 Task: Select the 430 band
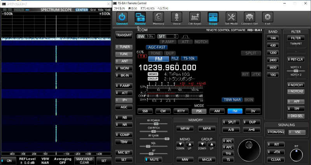tap(273, 45)
